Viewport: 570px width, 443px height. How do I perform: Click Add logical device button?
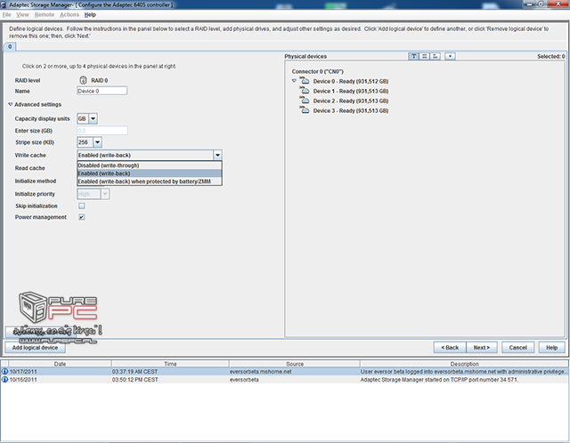(35, 348)
